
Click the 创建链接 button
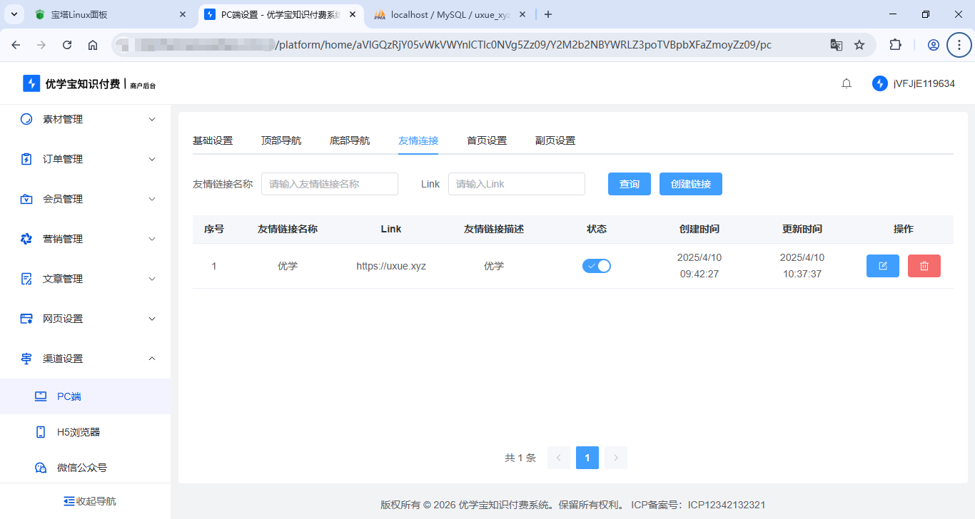click(690, 184)
